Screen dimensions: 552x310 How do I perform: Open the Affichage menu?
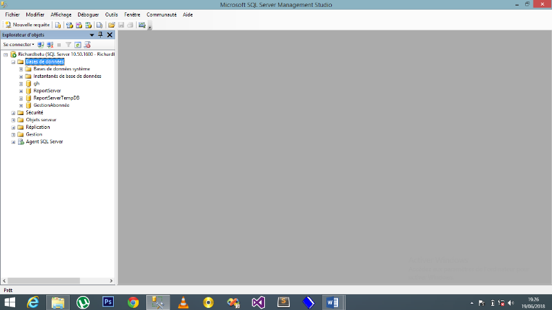tap(61, 14)
